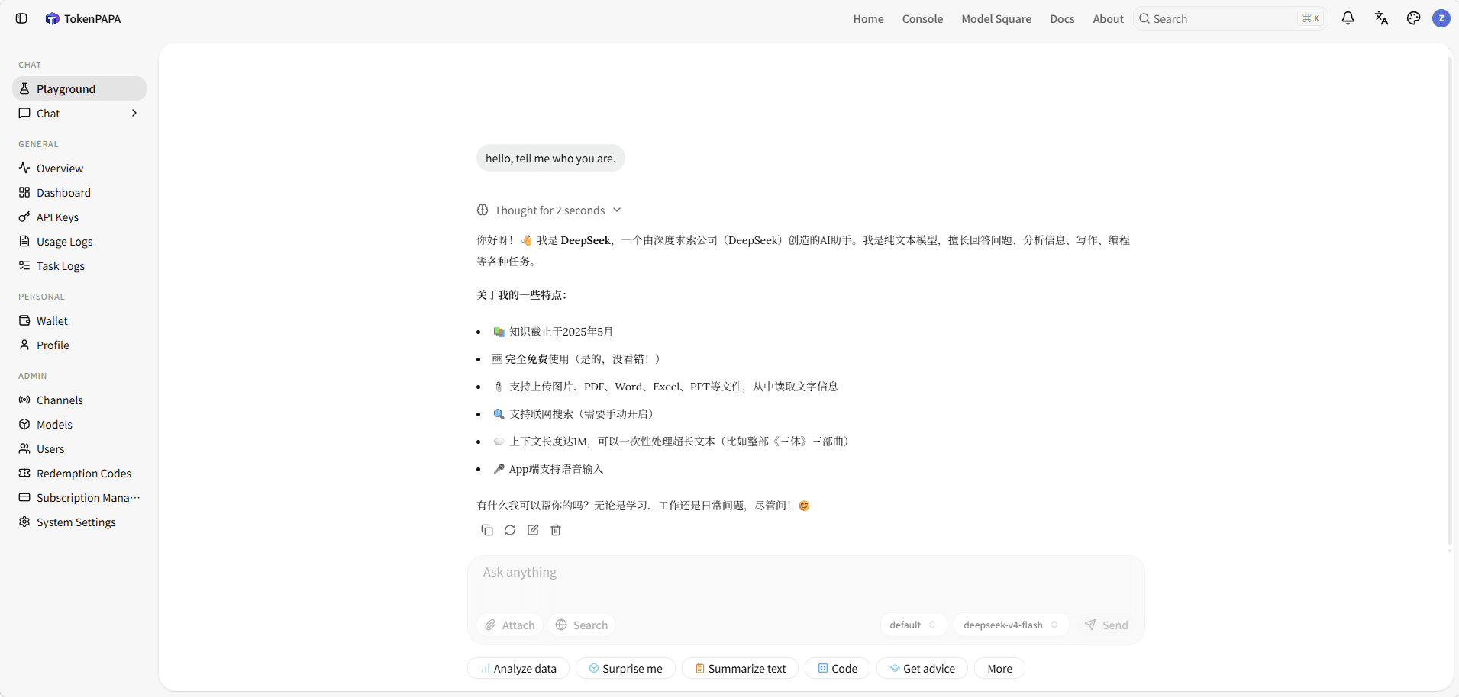
Task: Open the Dashboard page
Action: (79, 192)
